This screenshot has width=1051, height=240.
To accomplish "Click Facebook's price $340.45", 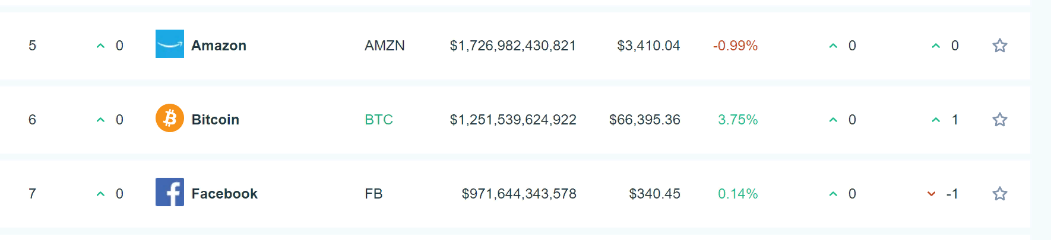I will (x=654, y=194).
